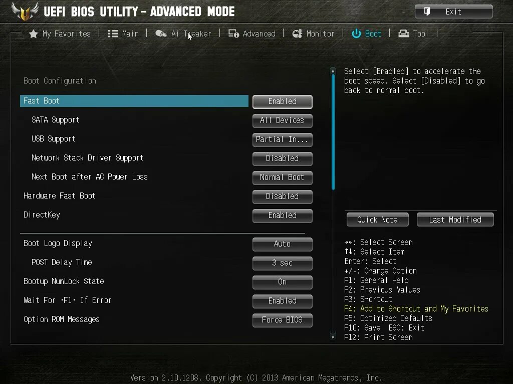
Task: Click the F2: Previous Values hint
Action: 382,290
